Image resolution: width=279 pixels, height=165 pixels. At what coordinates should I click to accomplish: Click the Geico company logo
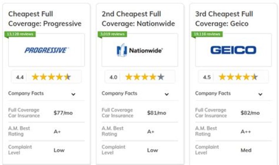pyautogui.click(x=233, y=50)
